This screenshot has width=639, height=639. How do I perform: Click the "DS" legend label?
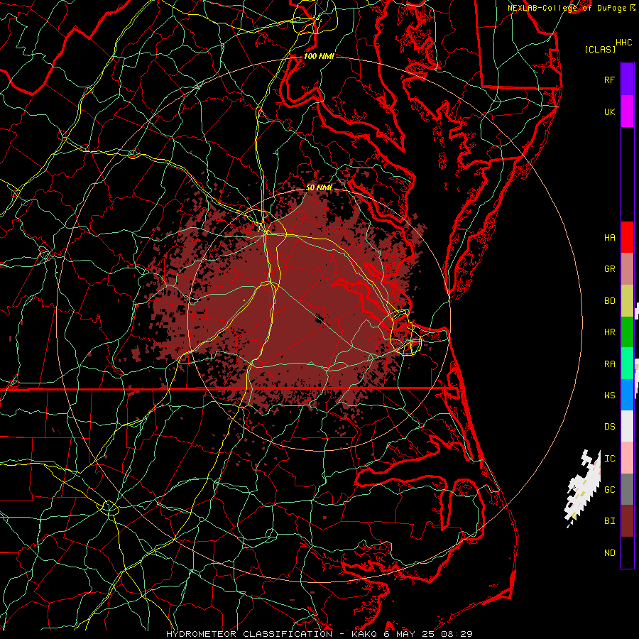610,427
